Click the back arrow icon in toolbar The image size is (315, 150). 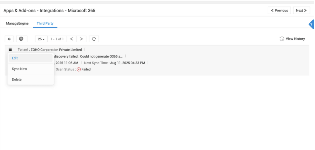point(9,39)
